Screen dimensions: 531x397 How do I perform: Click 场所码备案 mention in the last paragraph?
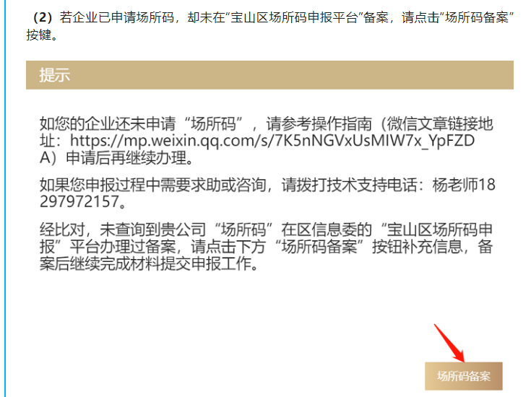click(x=319, y=246)
